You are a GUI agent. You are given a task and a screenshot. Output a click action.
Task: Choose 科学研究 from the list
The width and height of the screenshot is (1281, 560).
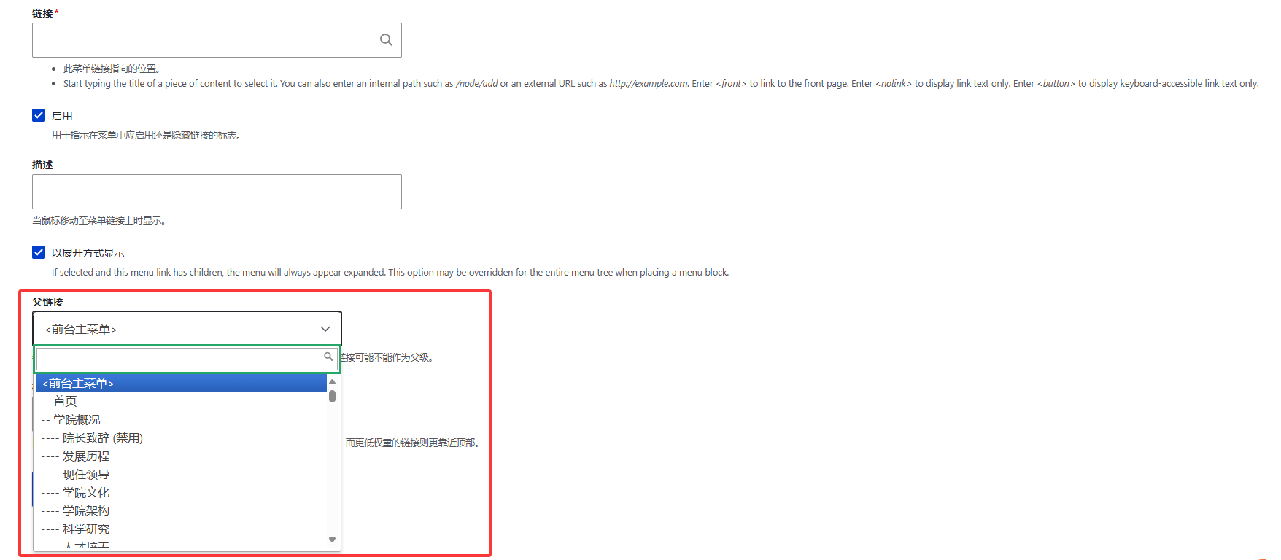[x=85, y=529]
